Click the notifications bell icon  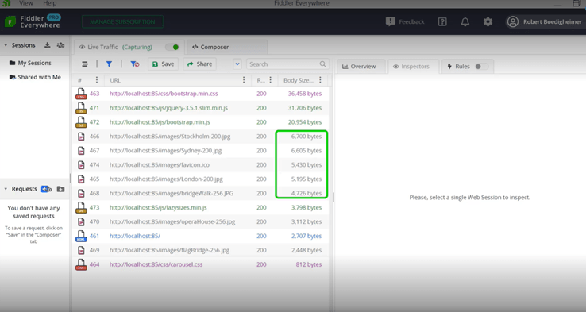(465, 21)
